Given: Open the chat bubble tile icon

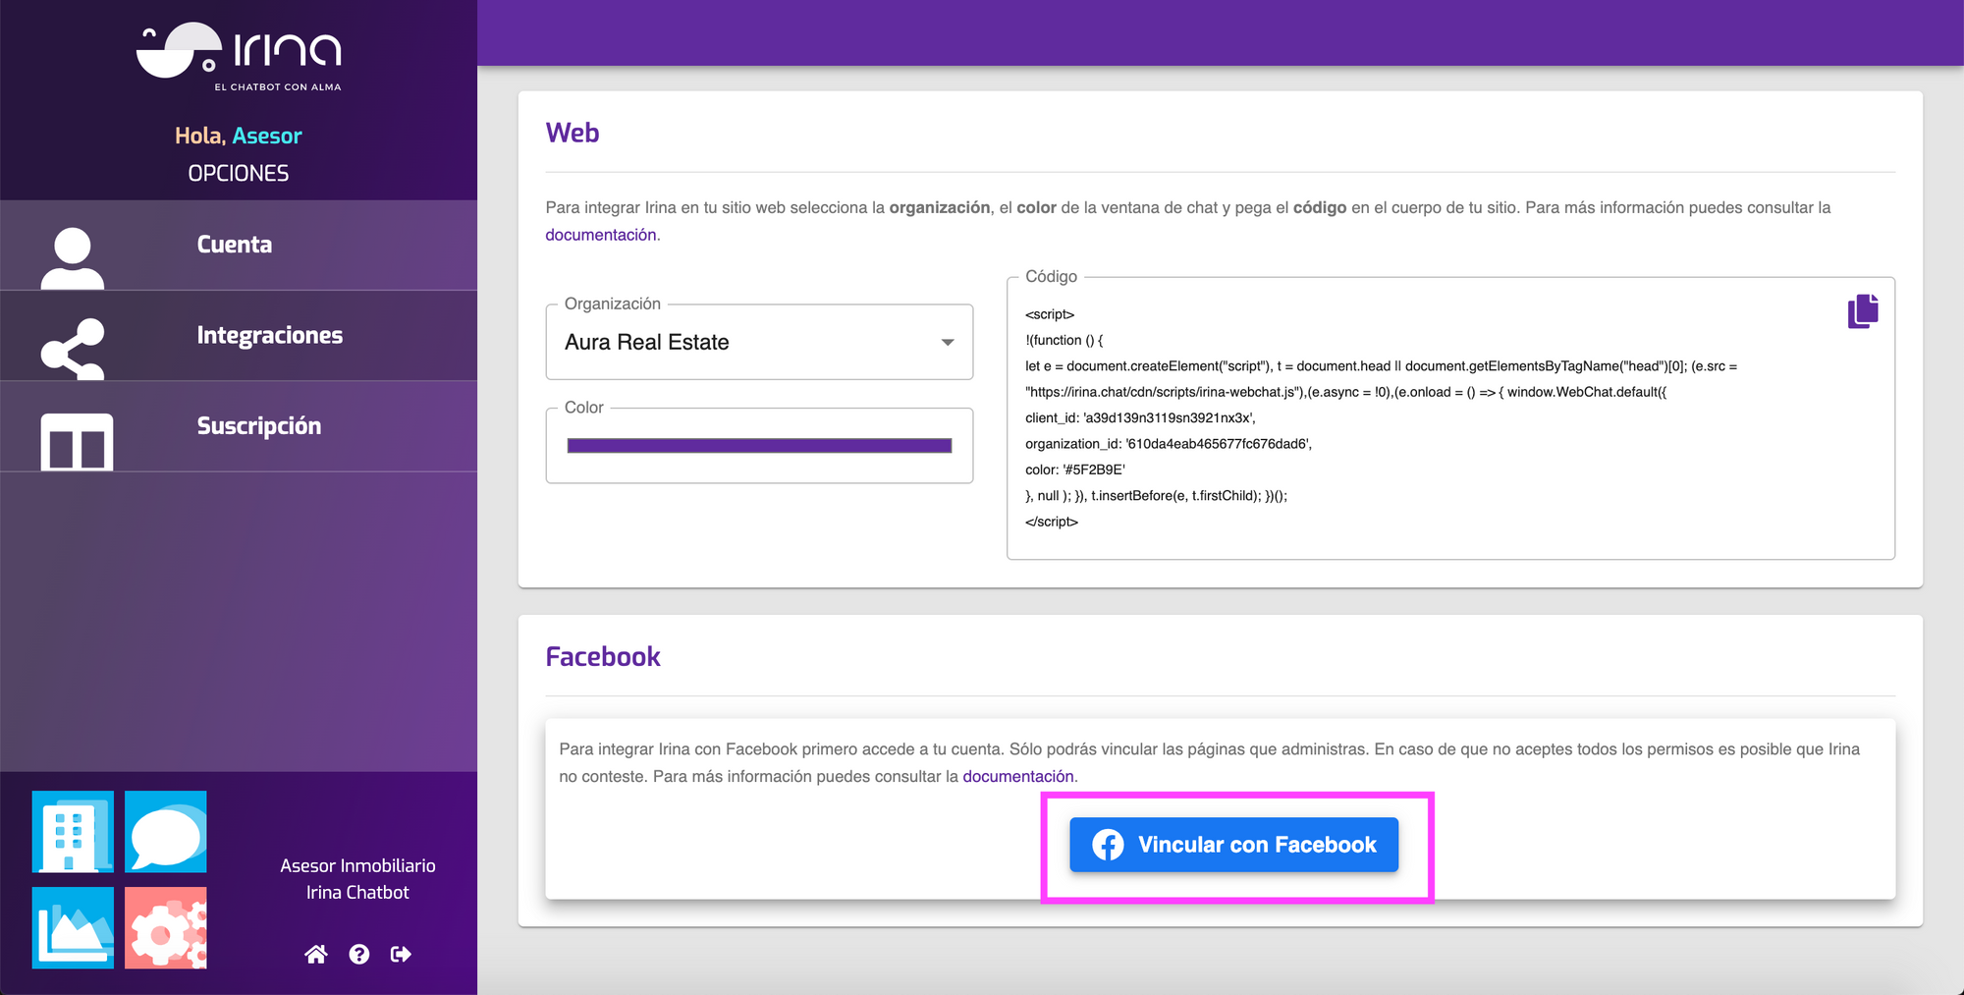Looking at the screenshot, I should click(x=166, y=831).
